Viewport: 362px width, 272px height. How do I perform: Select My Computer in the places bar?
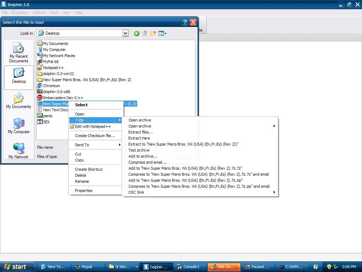(19, 126)
